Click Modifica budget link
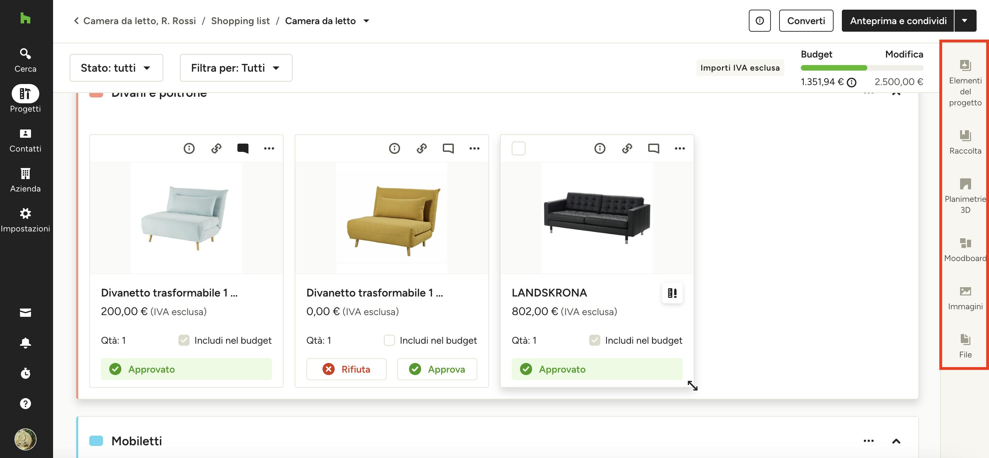 coord(904,54)
